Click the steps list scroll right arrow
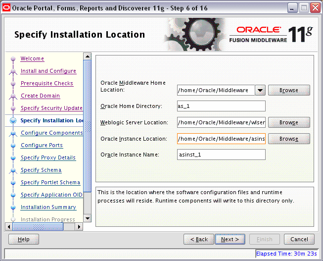 pos(79,227)
